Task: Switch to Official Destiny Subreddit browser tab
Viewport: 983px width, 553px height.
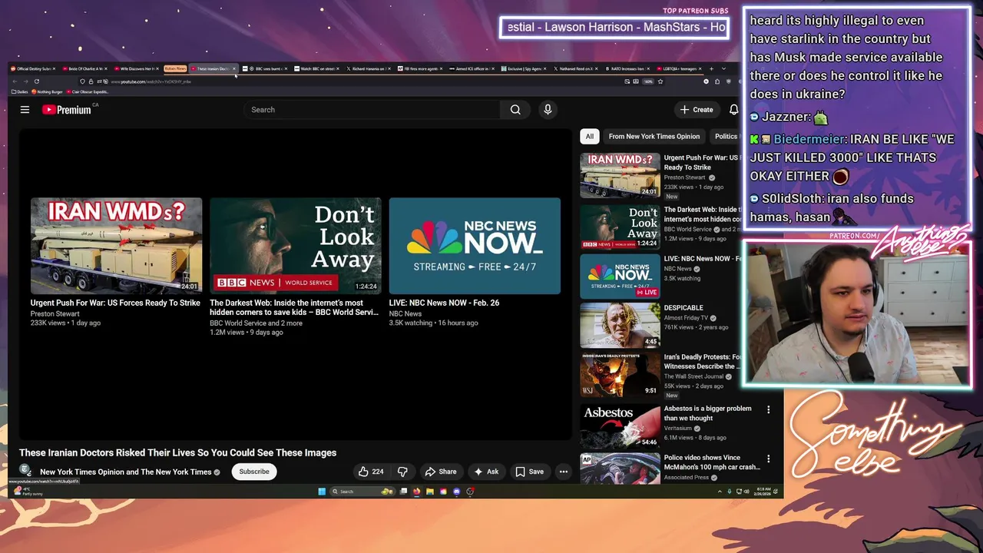Action: point(32,68)
